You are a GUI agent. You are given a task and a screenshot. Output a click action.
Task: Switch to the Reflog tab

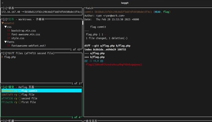pyautogui.click(x=23, y=87)
